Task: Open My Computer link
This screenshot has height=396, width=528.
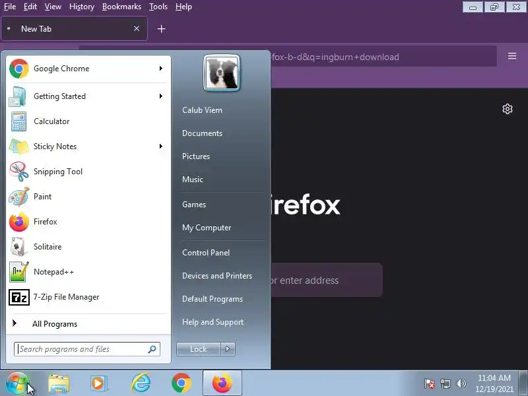Action: (x=207, y=228)
